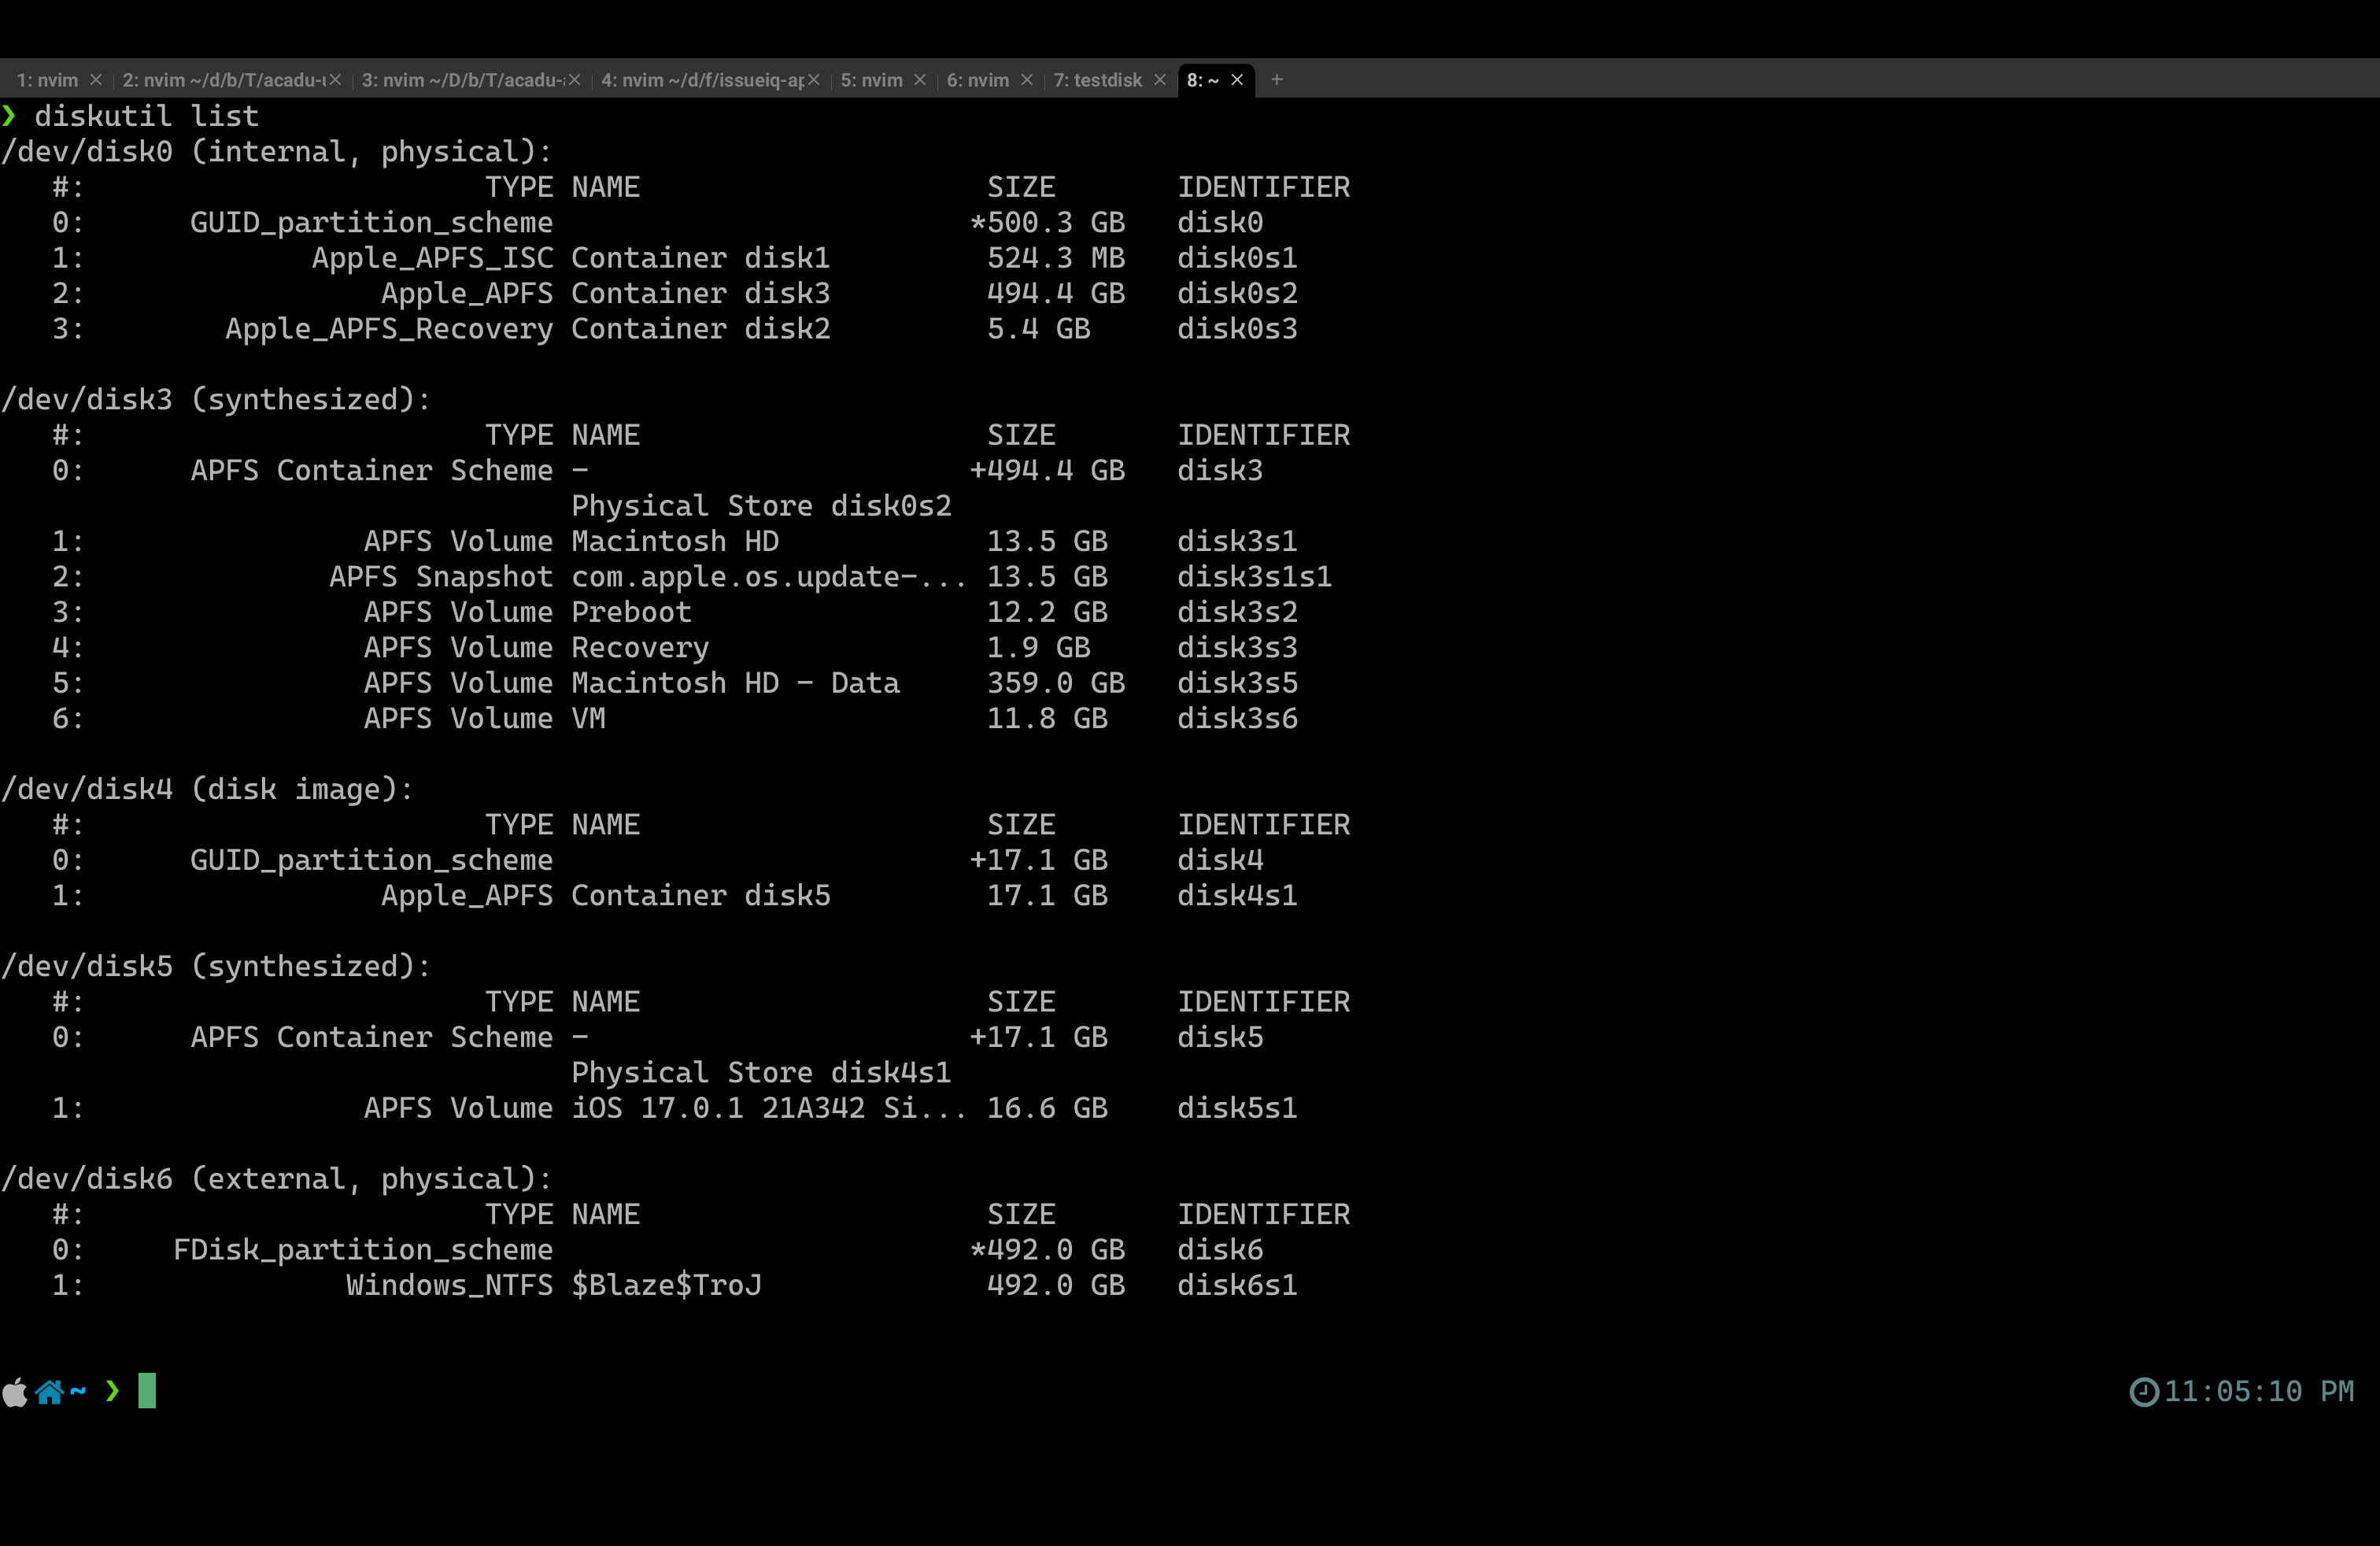Click the disk6s1 identifier text
The width and height of the screenshot is (2380, 1546).
[1237, 1285]
